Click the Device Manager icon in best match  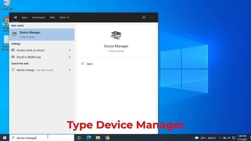coord(14,34)
